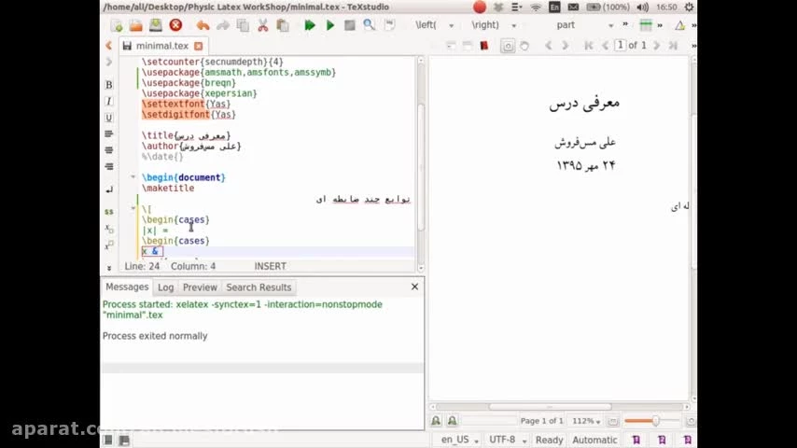Click the magnifier View PDF icon
The width and height of the screenshot is (797, 448).
pos(369,25)
